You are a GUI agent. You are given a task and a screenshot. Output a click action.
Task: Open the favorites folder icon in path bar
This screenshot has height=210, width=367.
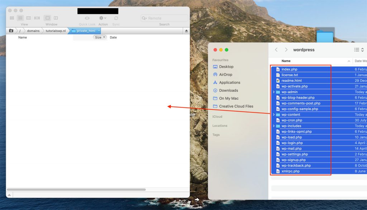coord(11,31)
